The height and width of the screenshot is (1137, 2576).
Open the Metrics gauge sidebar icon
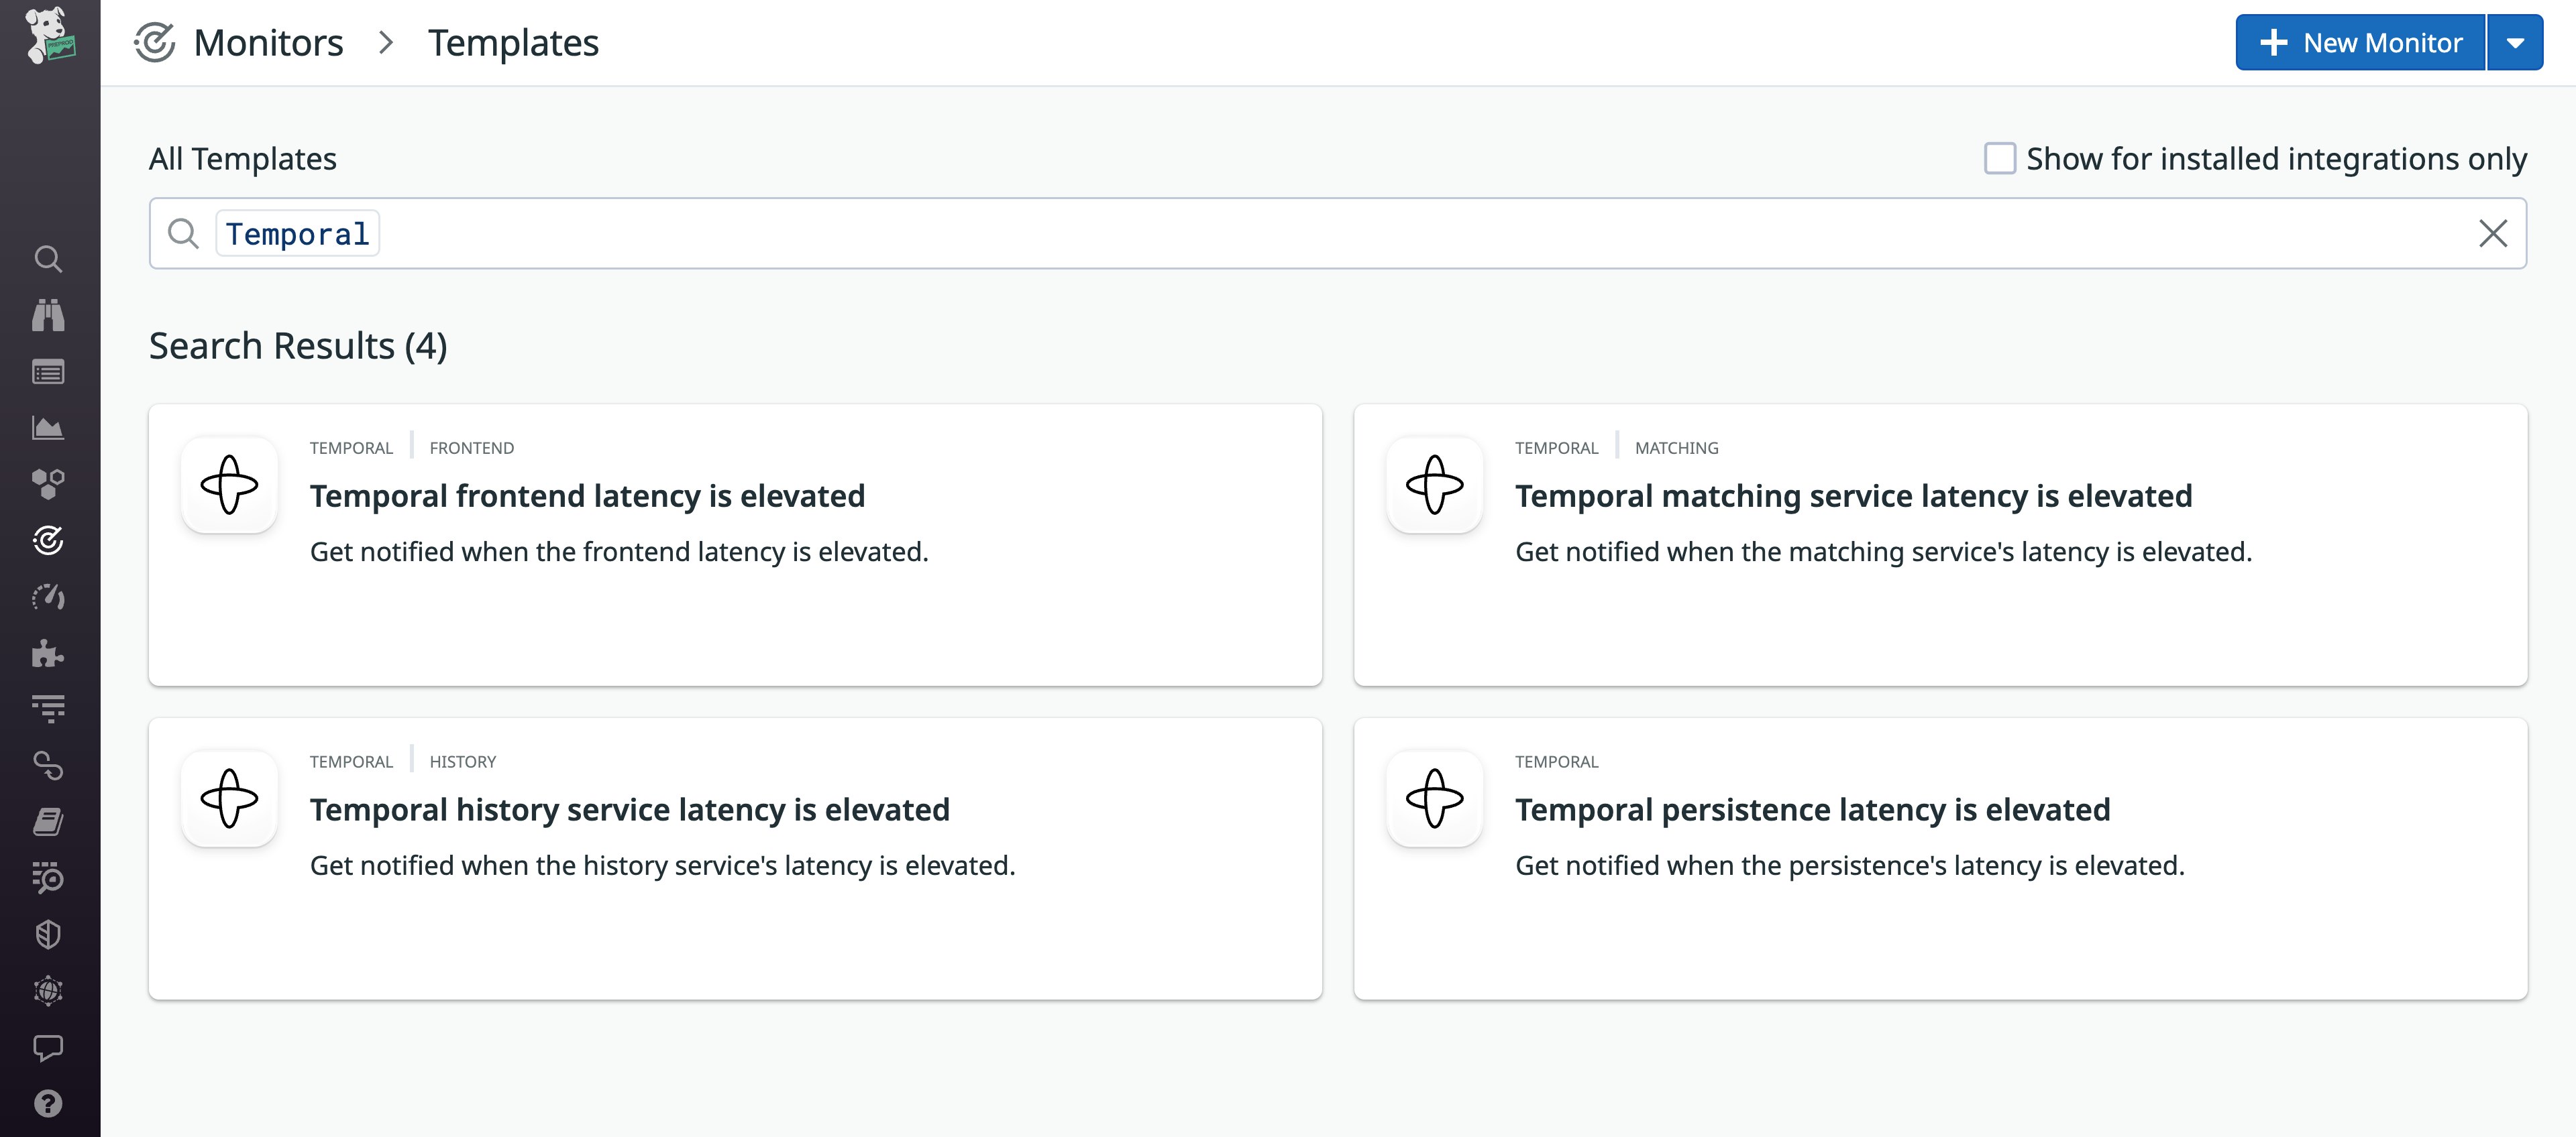49,597
